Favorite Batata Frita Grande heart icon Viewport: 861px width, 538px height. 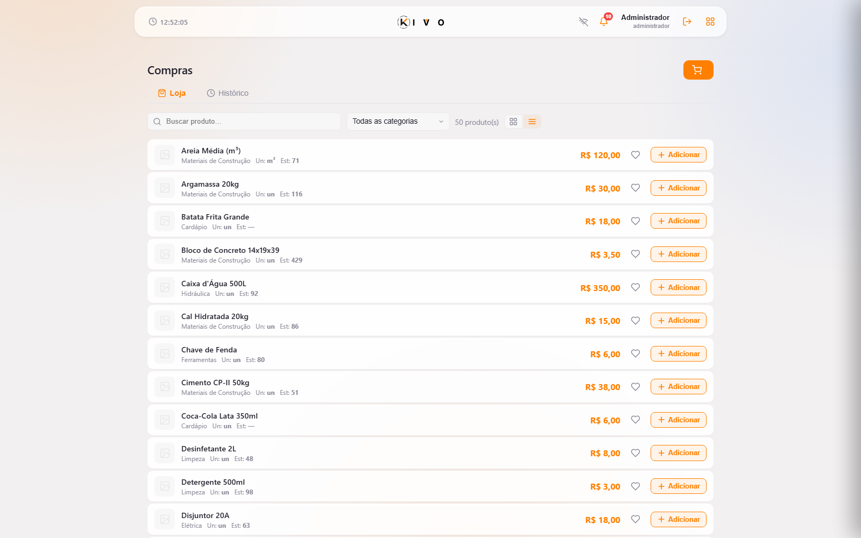click(636, 221)
